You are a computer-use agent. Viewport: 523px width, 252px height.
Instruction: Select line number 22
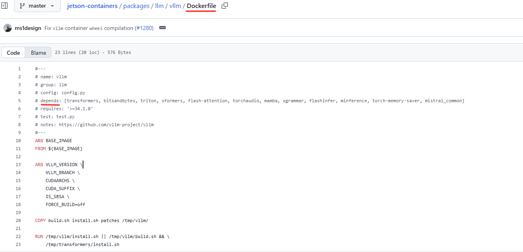[x=18, y=236]
